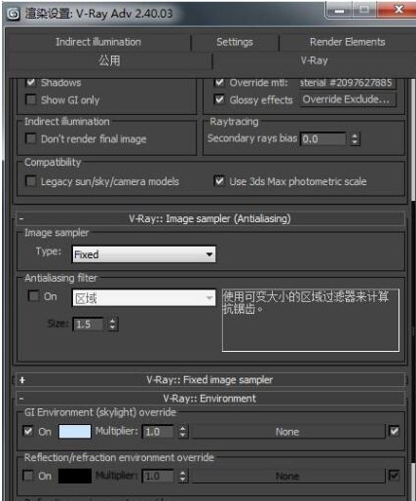Viewport: 416px width, 501px height.
Task: Collapse the Image sampler (Antialiasing) rollout
Action: pyautogui.click(x=210, y=218)
